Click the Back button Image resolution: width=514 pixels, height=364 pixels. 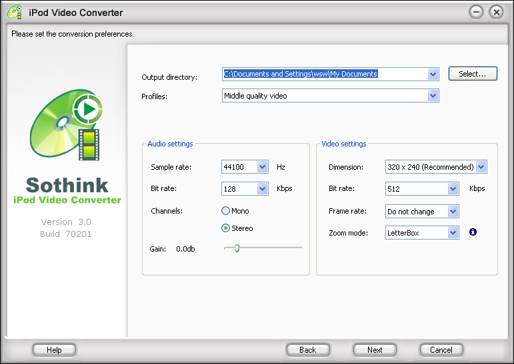click(x=308, y=350)
